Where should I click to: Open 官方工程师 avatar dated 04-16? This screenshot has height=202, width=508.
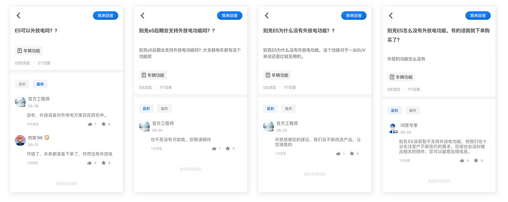coord(20,102)
